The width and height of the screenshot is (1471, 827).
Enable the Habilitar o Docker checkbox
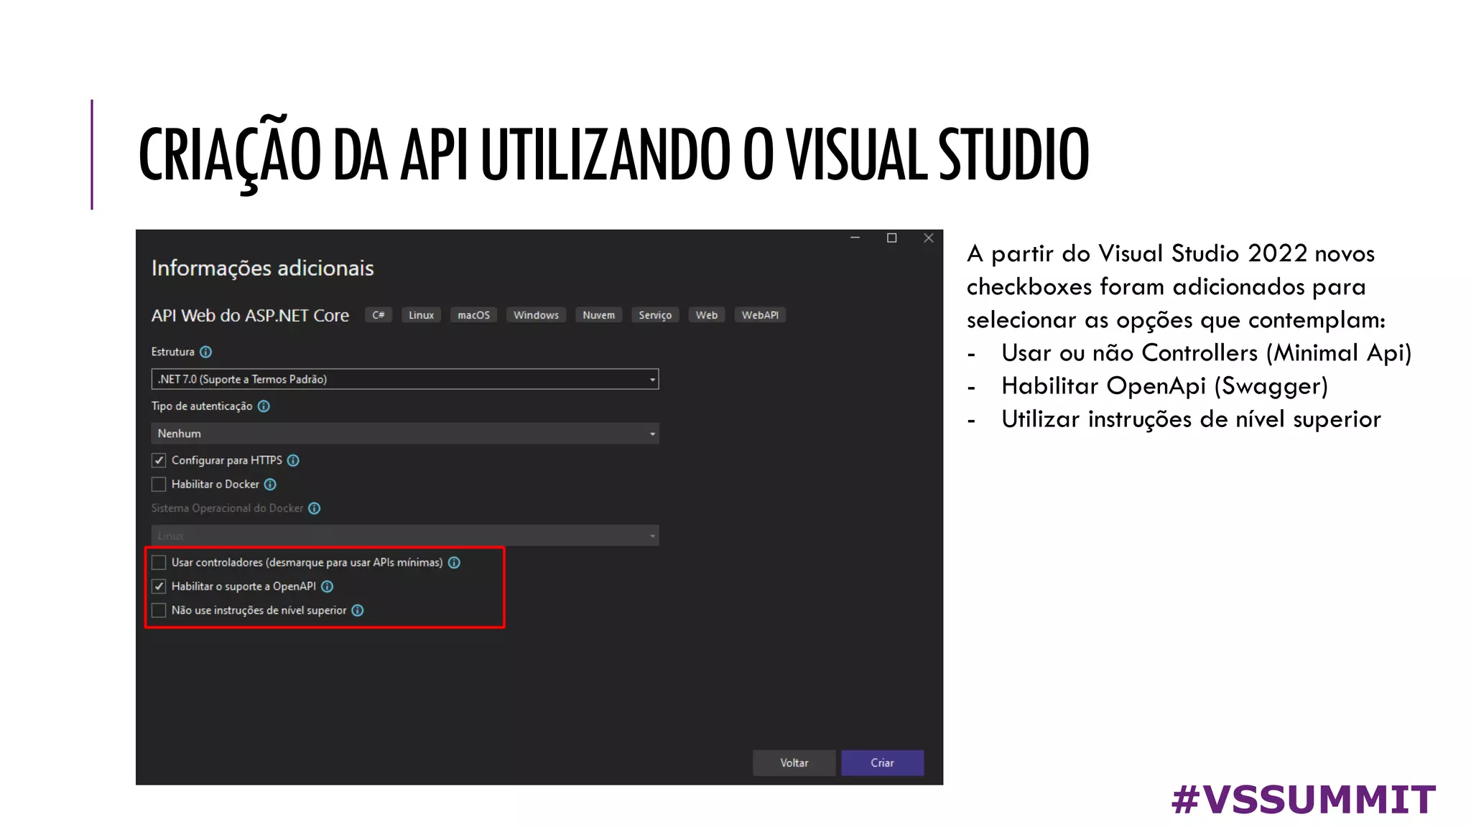click(159, 485)
